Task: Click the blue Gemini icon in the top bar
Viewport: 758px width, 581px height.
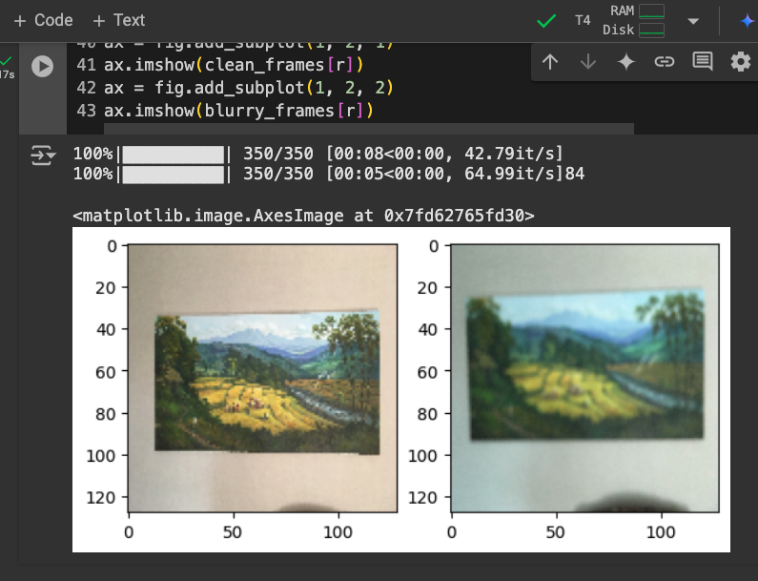Action: [x=748, y=21]
